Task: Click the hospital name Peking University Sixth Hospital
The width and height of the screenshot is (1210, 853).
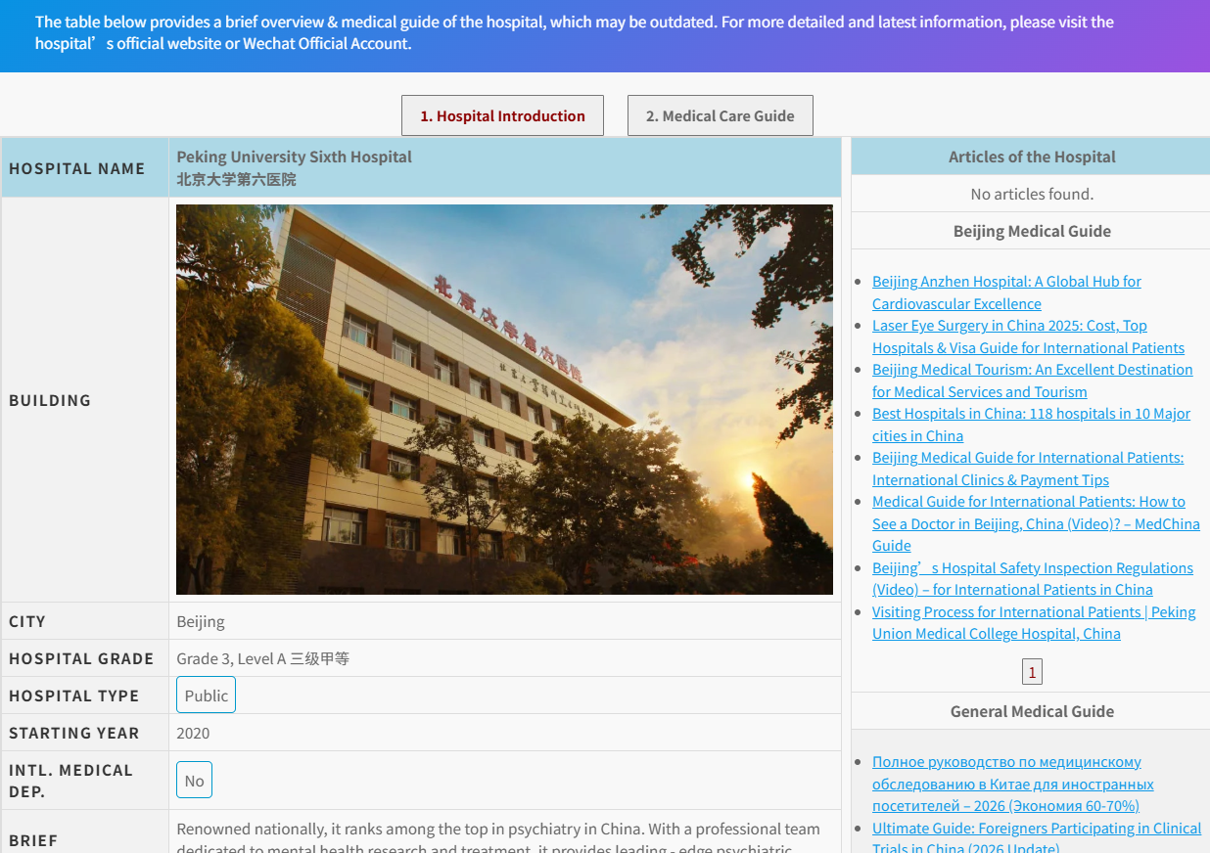Action: click(294, 157)
